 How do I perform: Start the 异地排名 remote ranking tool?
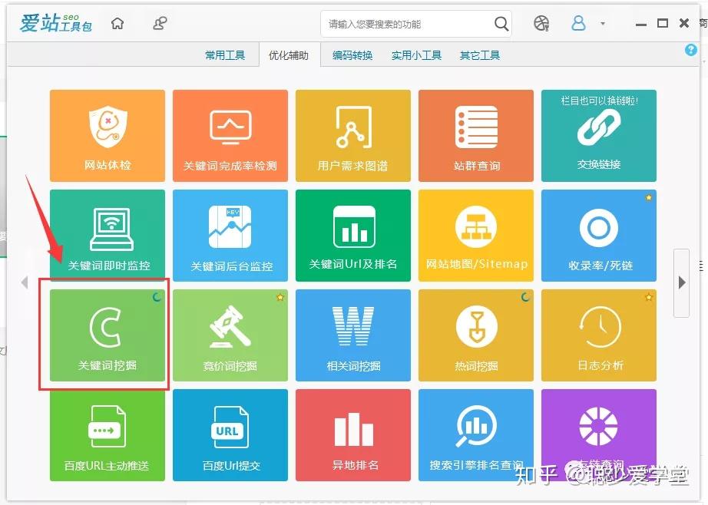pyautogui.click(x=352, y=435)
